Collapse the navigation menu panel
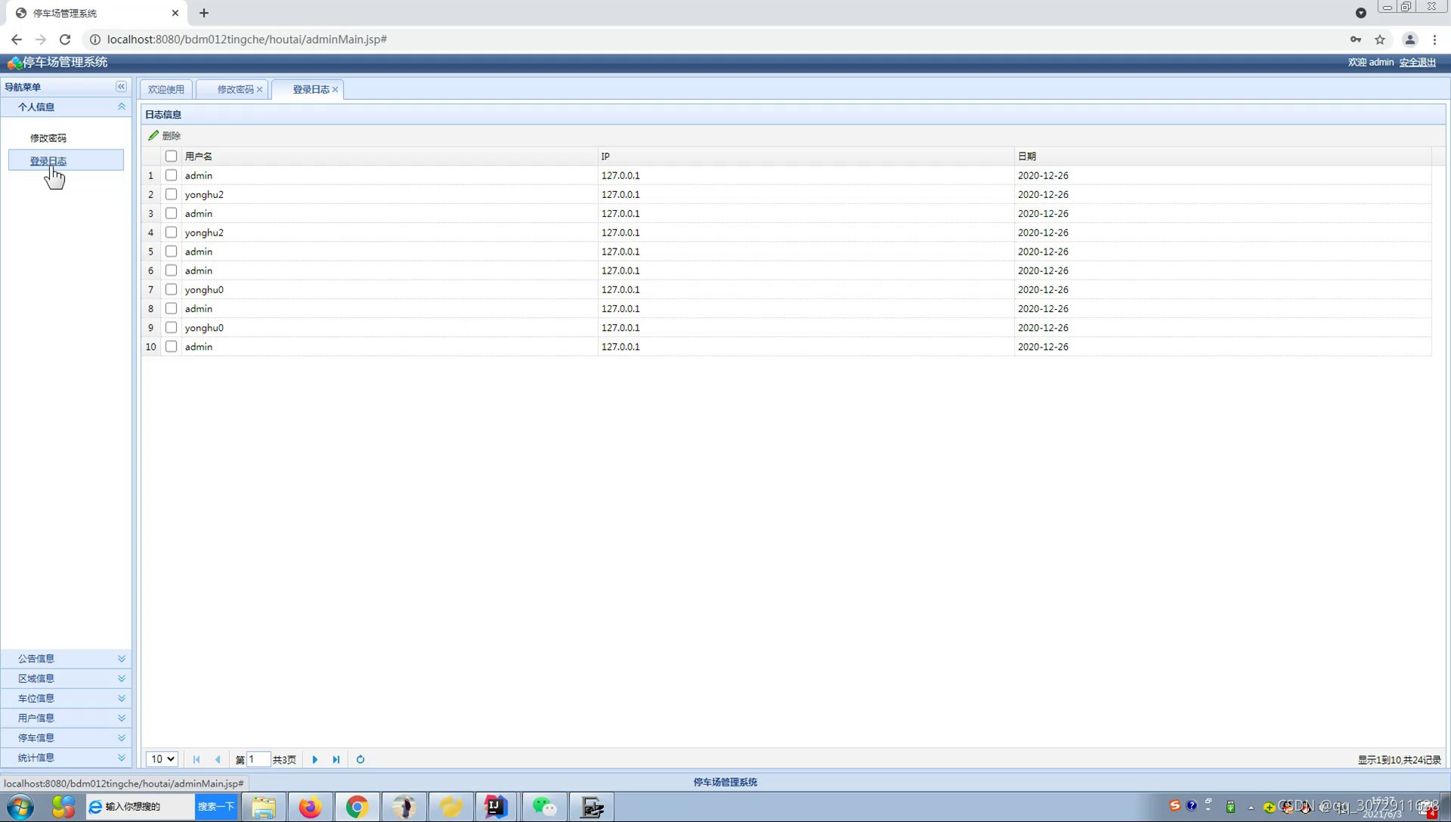1451x822 pixels. [121, 87]
